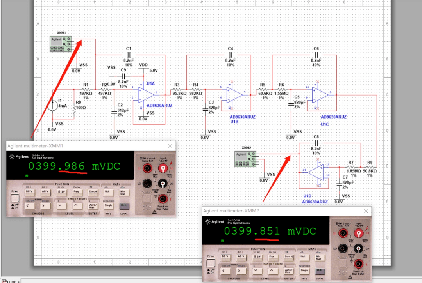The width and height of the screenshot is (422, 283).
Task: Click the Ω 2W button on XMM1
Action: pyautogui.click(x=61, y=192)
